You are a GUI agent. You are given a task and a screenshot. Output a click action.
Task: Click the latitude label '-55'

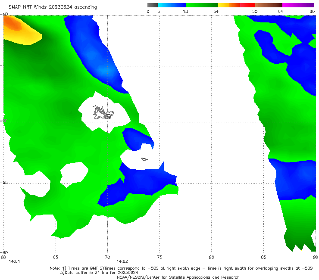(x=4, y=182)
